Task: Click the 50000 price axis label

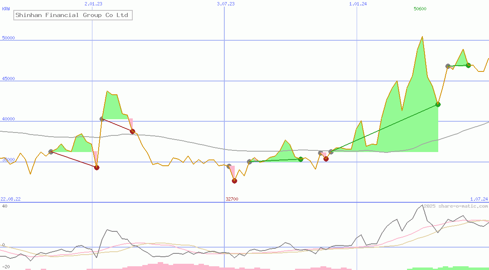Action: coord(8,38)
